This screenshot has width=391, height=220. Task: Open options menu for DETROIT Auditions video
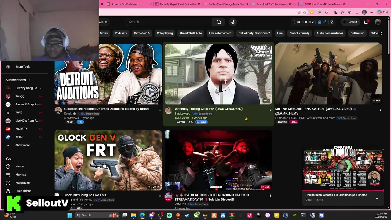[160, 109]
